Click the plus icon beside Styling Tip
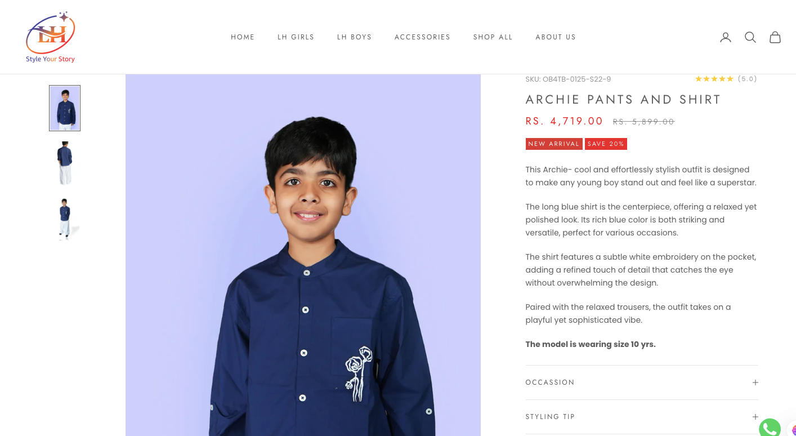 pyautogui.click(x=755, y=417)
